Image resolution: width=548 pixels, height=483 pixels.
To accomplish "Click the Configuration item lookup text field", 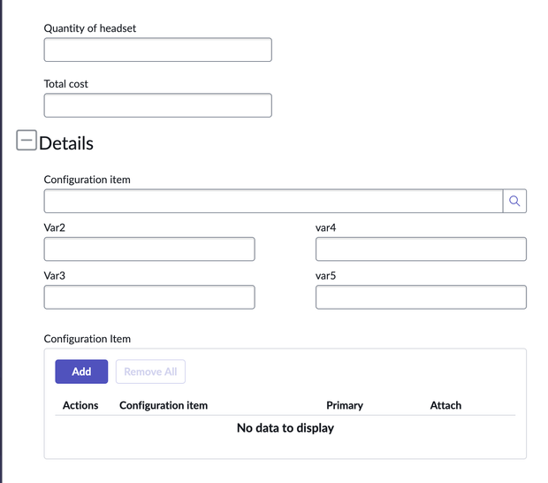I will coord(272,201).
